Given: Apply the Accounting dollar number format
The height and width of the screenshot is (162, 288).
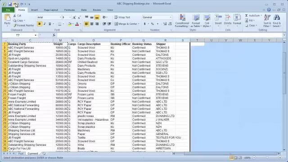Looking at the screenshot, I should tap(145, 24).
